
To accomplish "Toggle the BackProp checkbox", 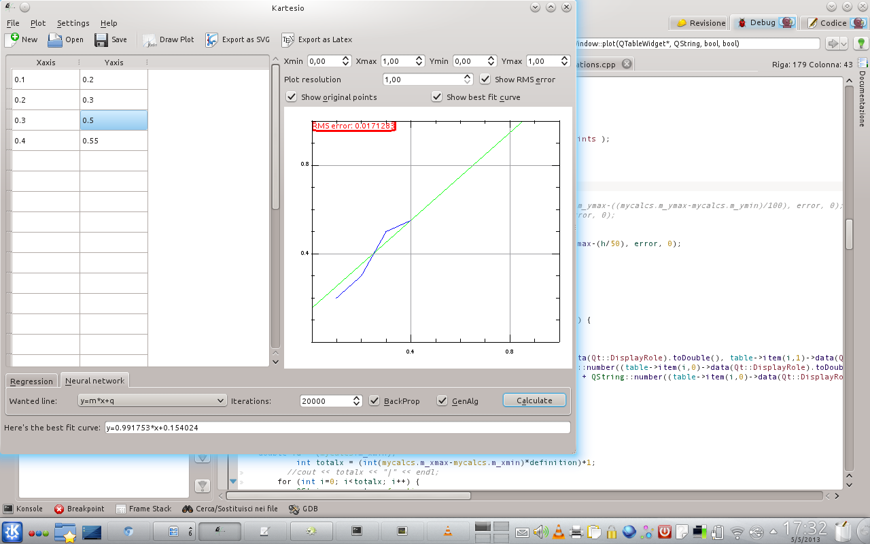I will tap(374, 401).
